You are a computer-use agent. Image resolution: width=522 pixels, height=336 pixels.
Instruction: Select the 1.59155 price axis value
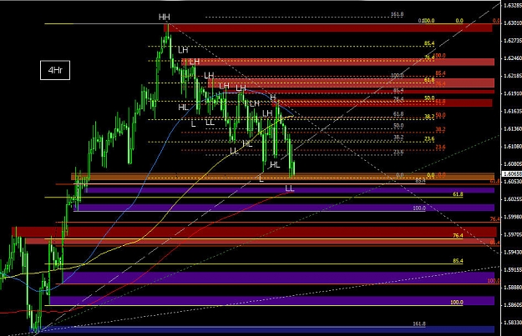[512, 270]
